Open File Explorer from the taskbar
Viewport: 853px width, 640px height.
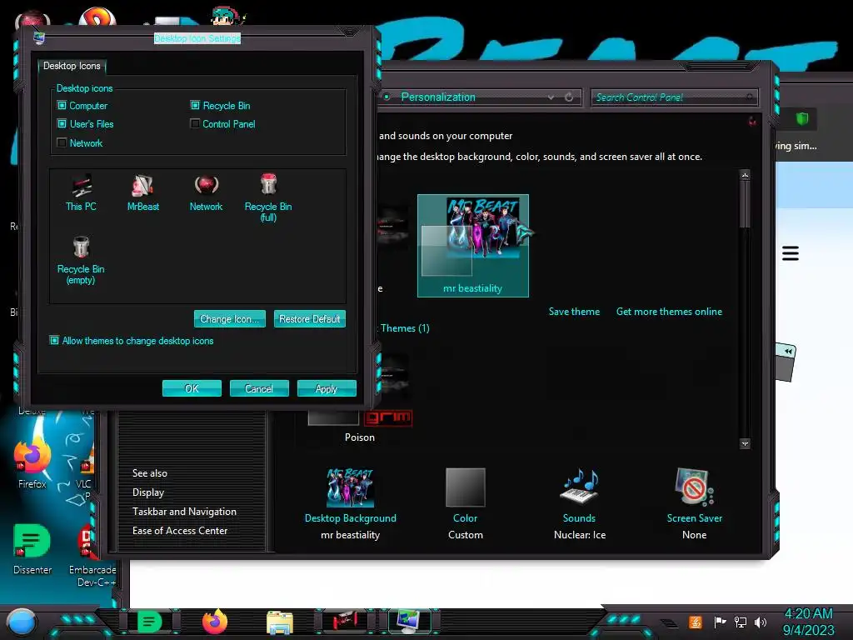[x=280, y=622]
